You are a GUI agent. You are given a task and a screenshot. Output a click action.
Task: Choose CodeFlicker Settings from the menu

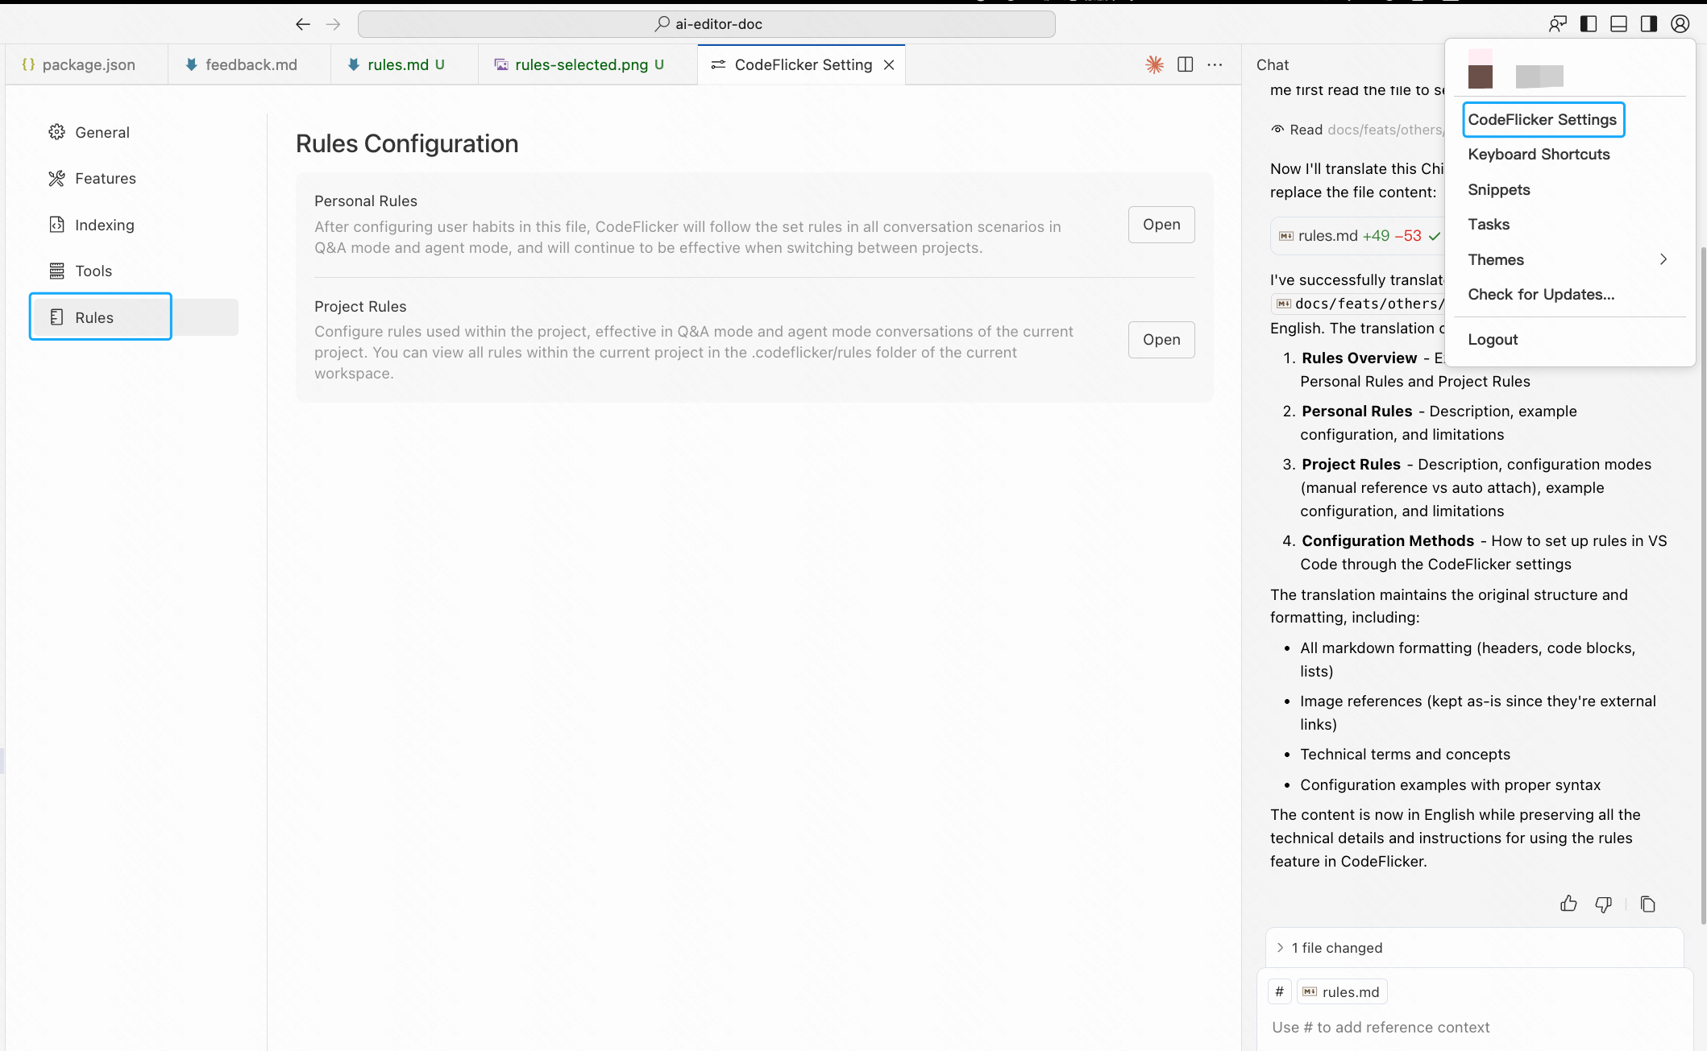1543,119
